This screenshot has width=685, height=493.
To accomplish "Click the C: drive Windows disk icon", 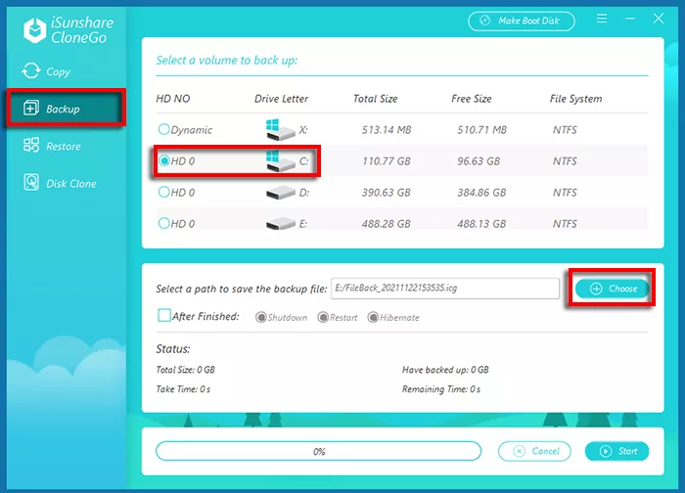I will click(x=280, y=160).
